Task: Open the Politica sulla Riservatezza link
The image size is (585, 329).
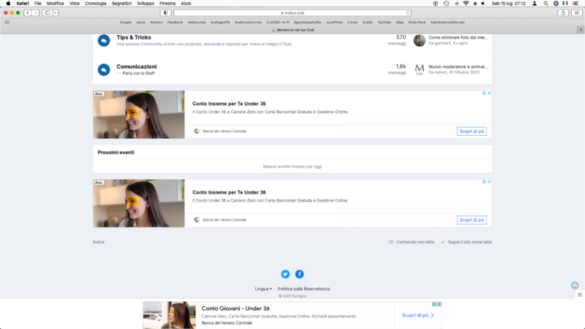Action: 303,289
